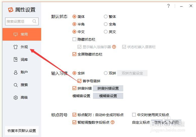This screenshot has height=137, width=196.
Task: Focus the 搜索设置项 search field
Action: click(22, 21)
